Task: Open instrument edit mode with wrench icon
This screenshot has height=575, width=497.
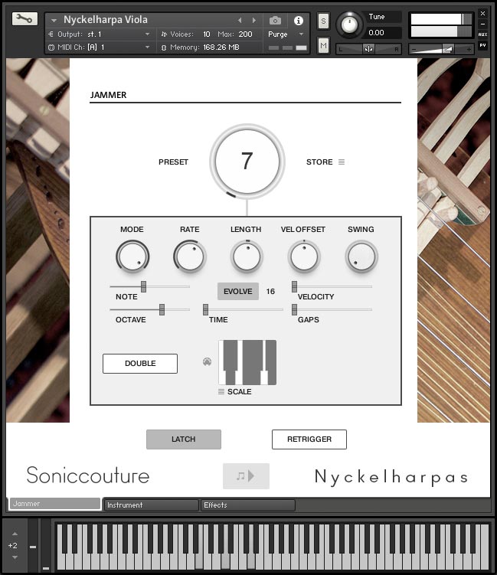Action: click(25, 18)
